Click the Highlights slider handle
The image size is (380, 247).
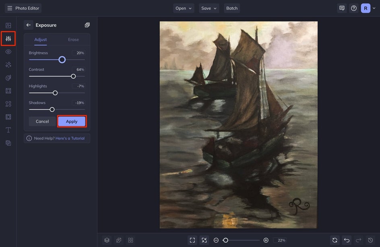tap(55, 93)
